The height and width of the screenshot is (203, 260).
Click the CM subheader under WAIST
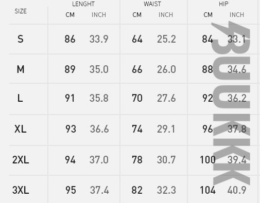point(137,15)
